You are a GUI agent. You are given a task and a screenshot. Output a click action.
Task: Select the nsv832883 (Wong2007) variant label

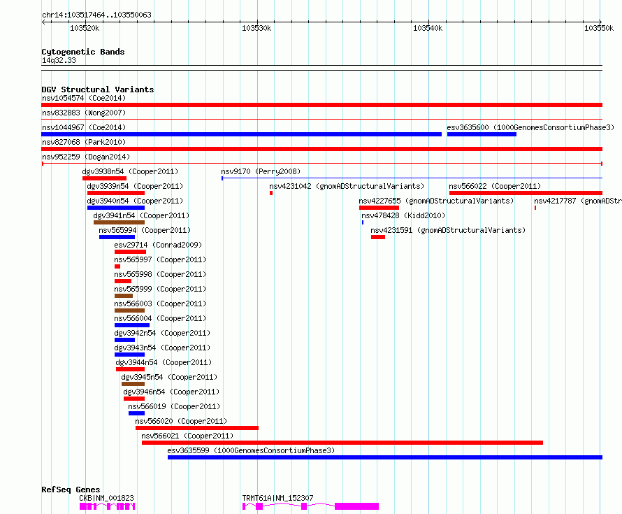[x=84, y=113]
